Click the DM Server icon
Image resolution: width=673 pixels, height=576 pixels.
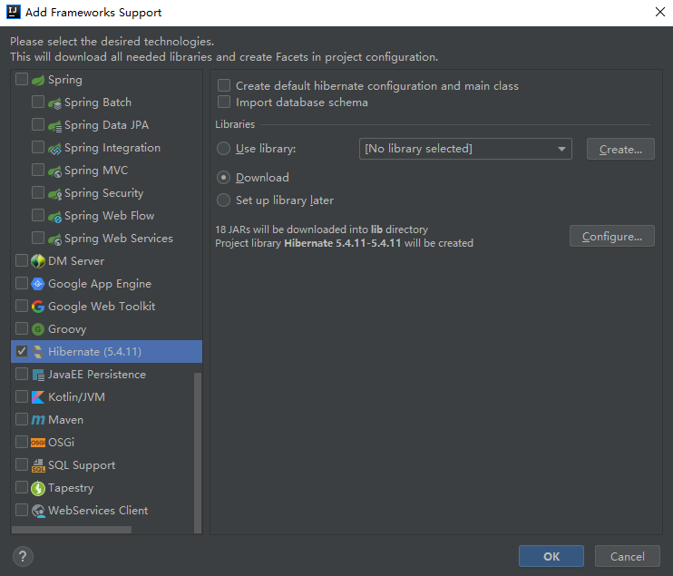point(38,261)
